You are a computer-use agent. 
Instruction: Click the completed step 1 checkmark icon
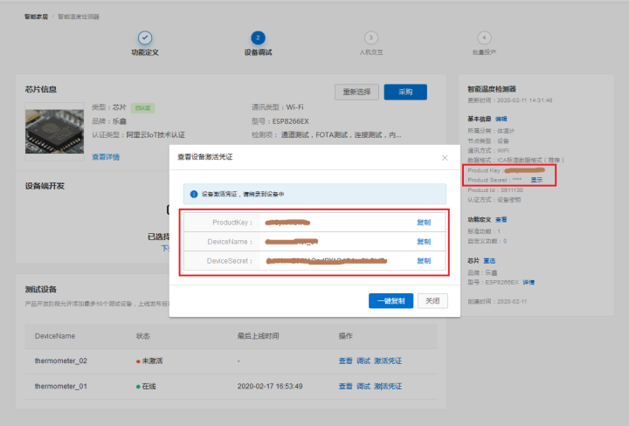(145, 38)
